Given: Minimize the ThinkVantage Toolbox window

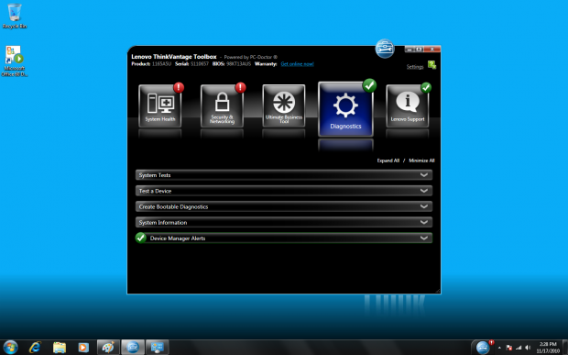Looking at the screenshot, I should point(410,50).
